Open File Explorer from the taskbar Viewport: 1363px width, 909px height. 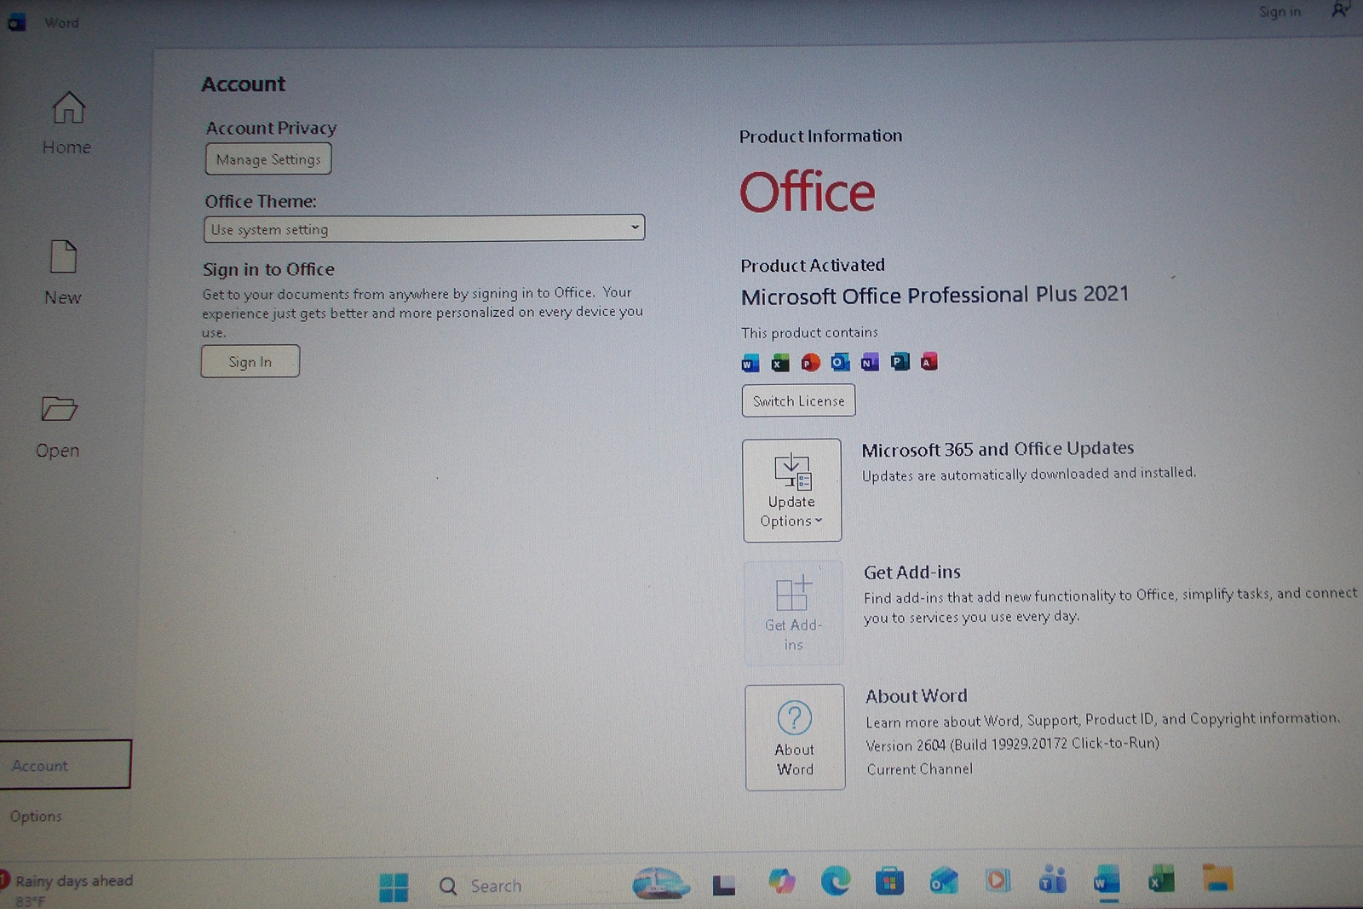click(x=1218, y=877)
